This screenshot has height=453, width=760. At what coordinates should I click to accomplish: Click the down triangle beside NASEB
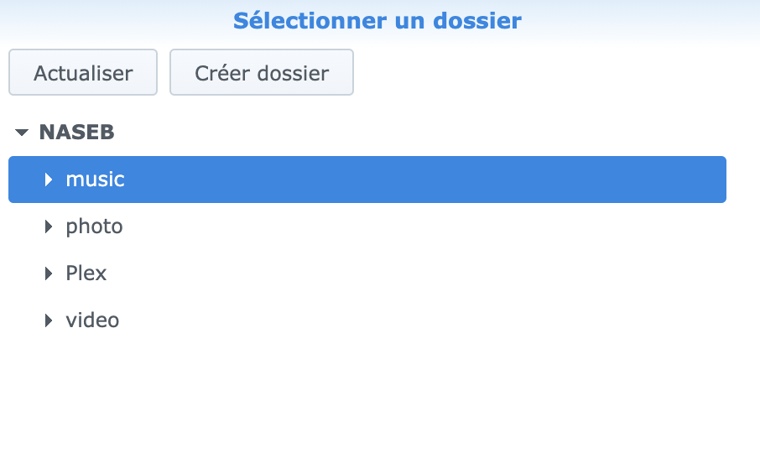point(22,133)
